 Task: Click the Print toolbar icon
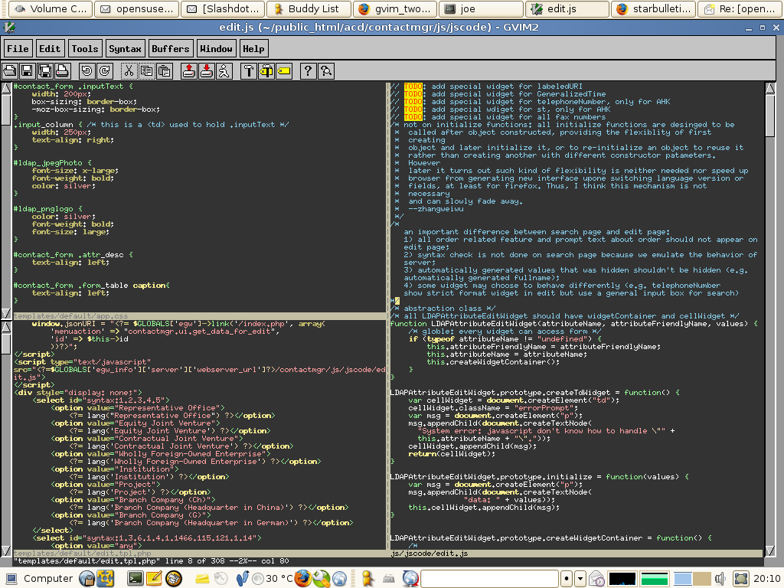click(x=63, y=71)
